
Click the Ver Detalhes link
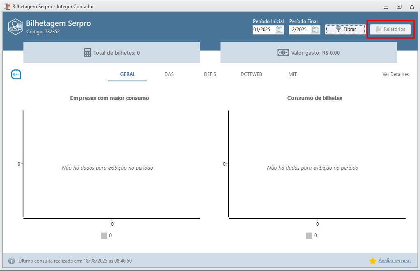(x=396, y=74)
